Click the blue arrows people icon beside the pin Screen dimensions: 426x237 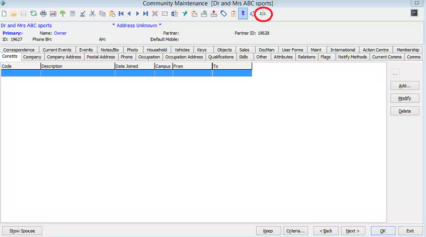(252, 14)
